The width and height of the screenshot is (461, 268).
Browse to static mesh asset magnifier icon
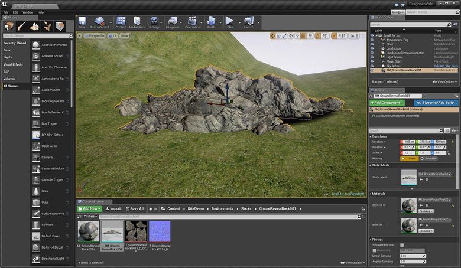coord(427,179)
